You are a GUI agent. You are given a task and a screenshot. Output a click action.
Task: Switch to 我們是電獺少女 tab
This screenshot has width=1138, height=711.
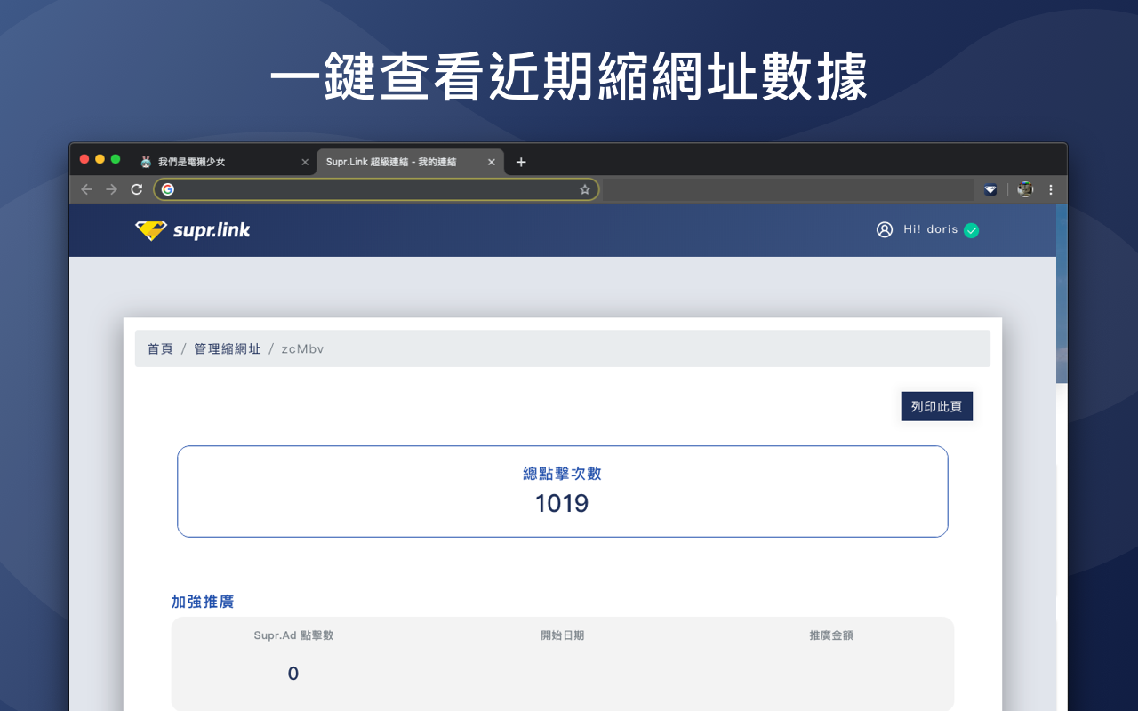[224, 162]
